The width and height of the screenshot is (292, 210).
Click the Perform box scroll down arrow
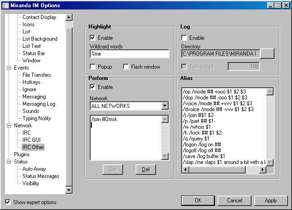[x=165, y=156]
